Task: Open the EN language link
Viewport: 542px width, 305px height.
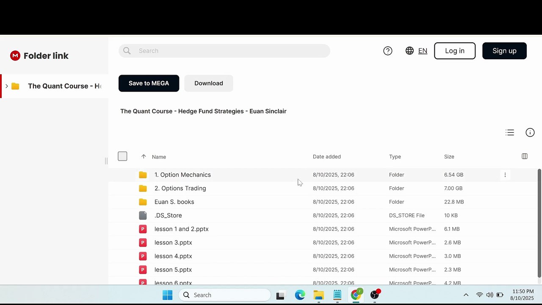Action: (x=423, y=51)
